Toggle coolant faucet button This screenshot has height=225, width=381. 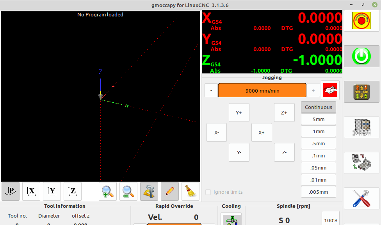pos(231,220)
